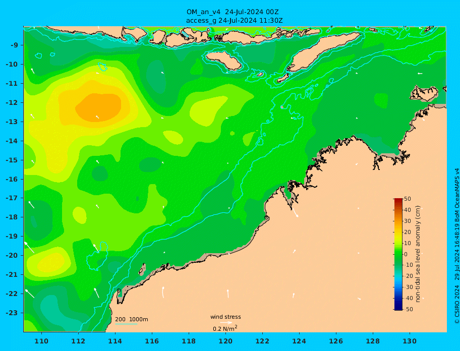Viewport: 460px width, 351px height.
Task: Click the colour scale value -50
Action: point(408,309)
